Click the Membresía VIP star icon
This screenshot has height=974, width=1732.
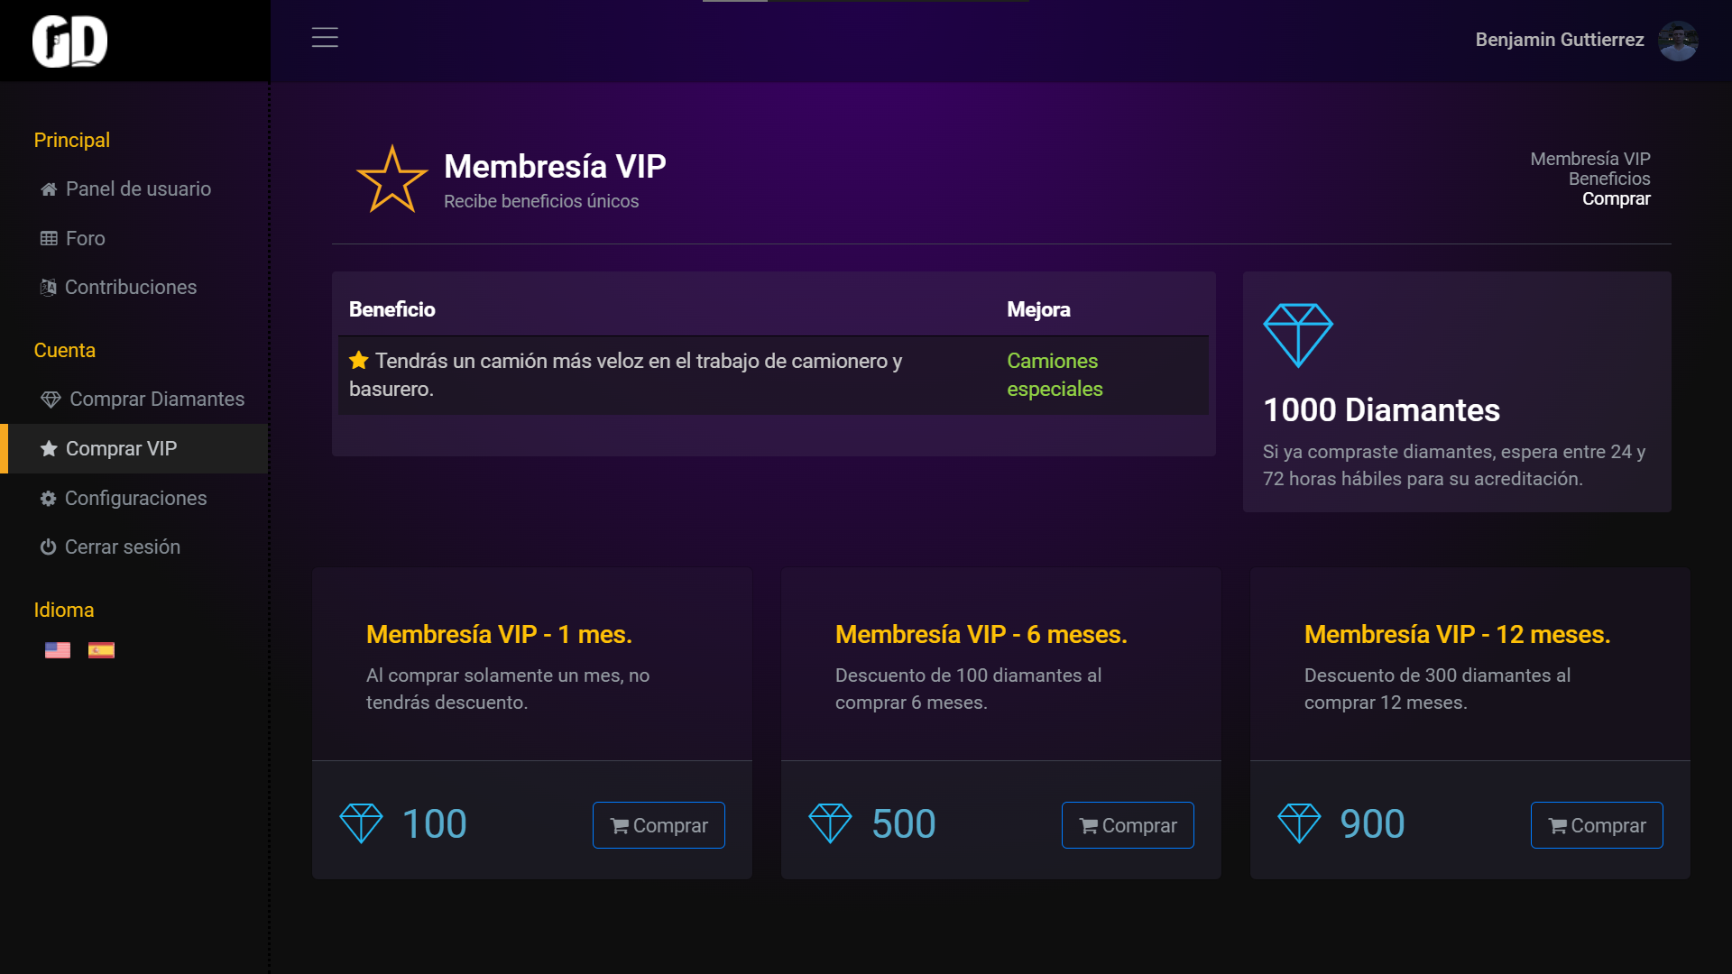(x=392, y=179)
